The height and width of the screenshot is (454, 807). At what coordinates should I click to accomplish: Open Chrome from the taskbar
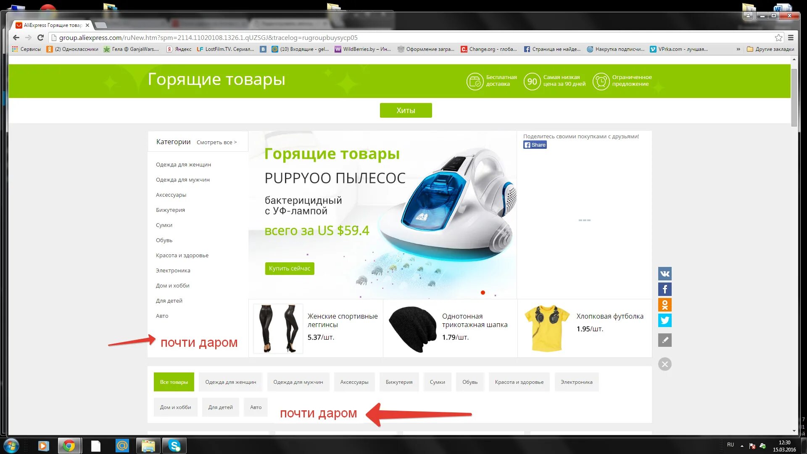pos(69,446)
